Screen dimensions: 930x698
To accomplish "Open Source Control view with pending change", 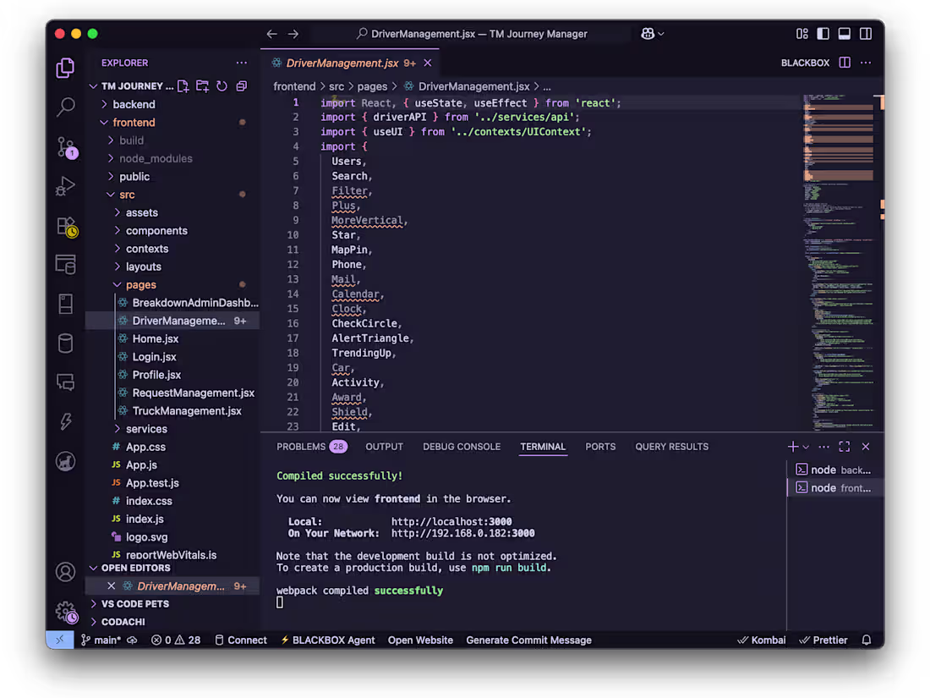I will (65, 146).
